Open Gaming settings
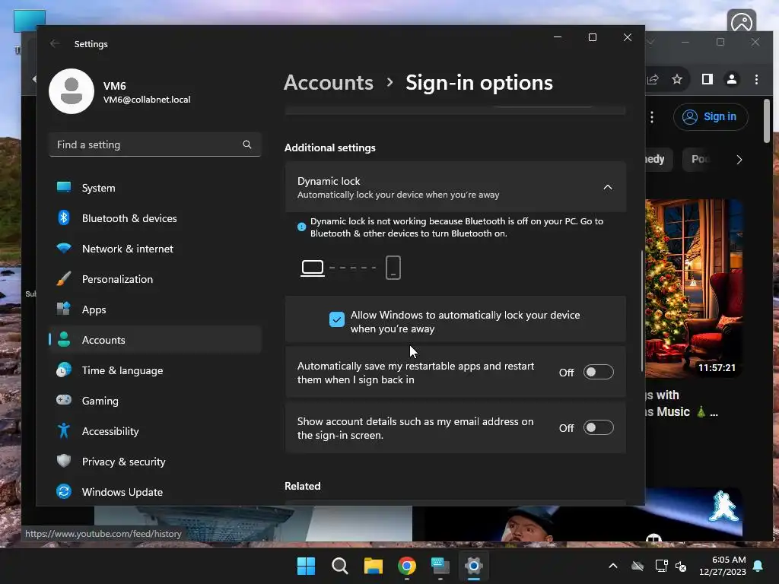This screenshot has width=779, height=584. click(x=155, y=400)
